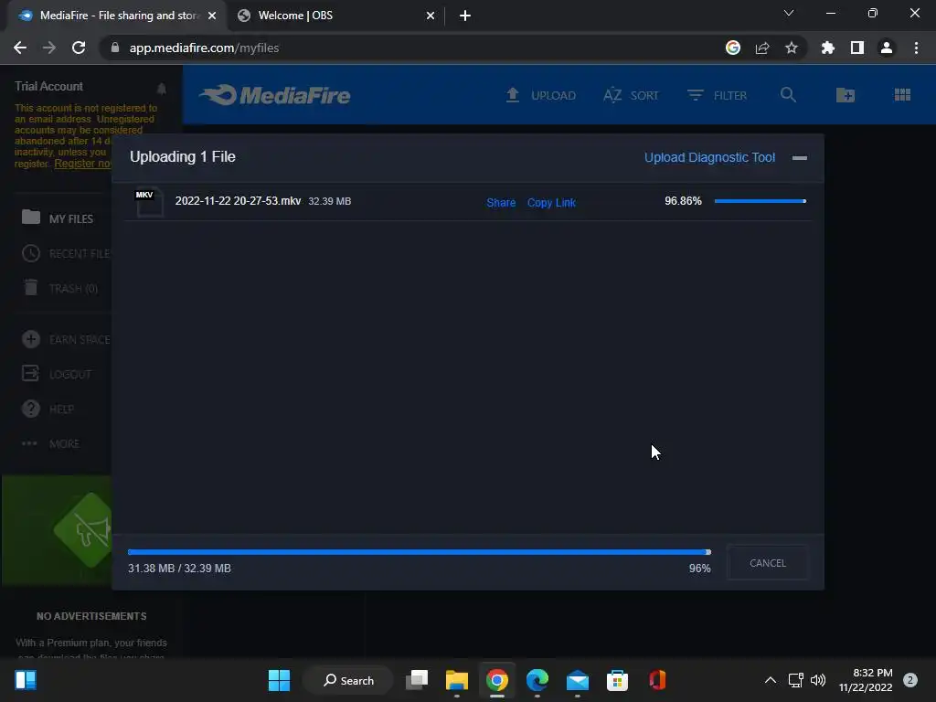
Task: Open the Chrome three-dot menu
Action: click(x=916, y=48)
